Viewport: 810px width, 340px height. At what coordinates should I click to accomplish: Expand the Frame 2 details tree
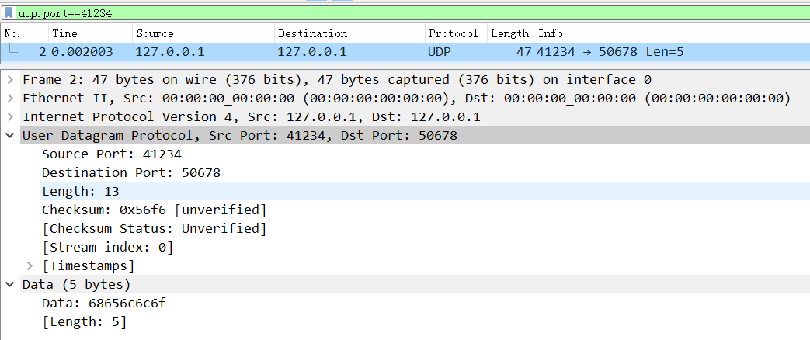coord(9,79)
